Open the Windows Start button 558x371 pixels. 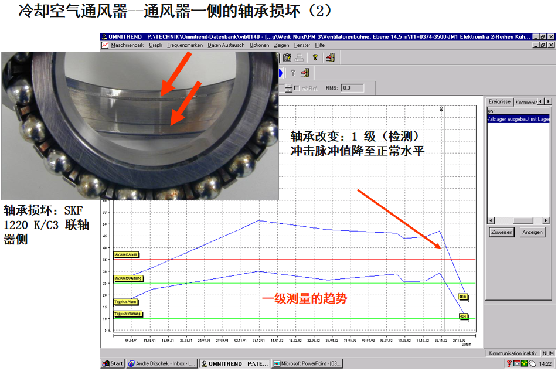pos(113,363)
